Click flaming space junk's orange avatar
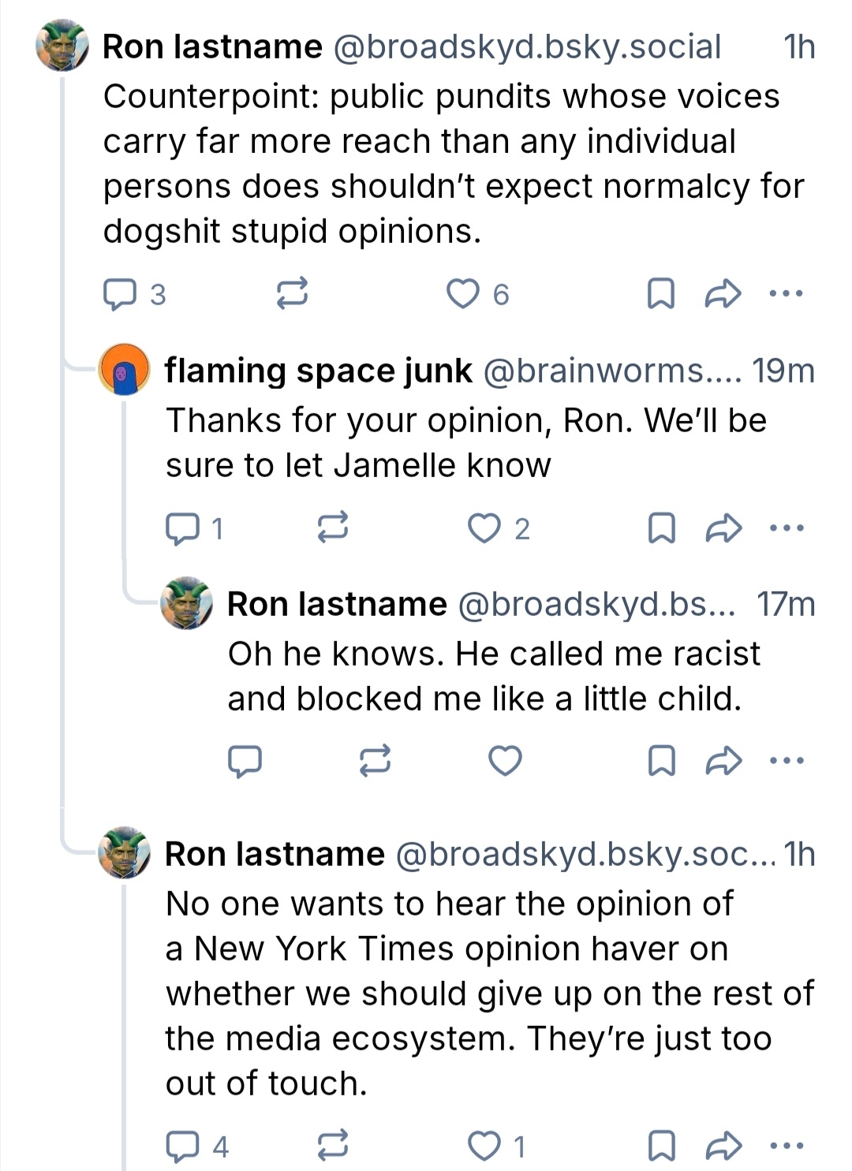The image size is (852, 1171). click(123, 370)
